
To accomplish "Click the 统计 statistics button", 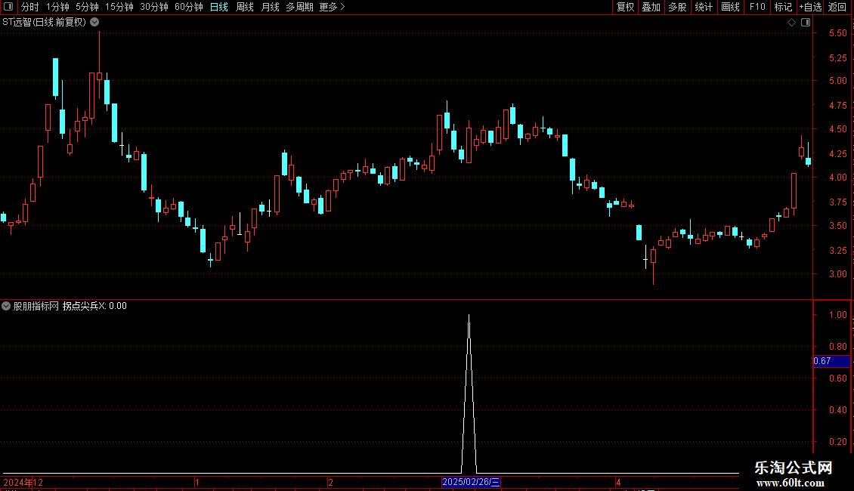I will pos(703,7).
